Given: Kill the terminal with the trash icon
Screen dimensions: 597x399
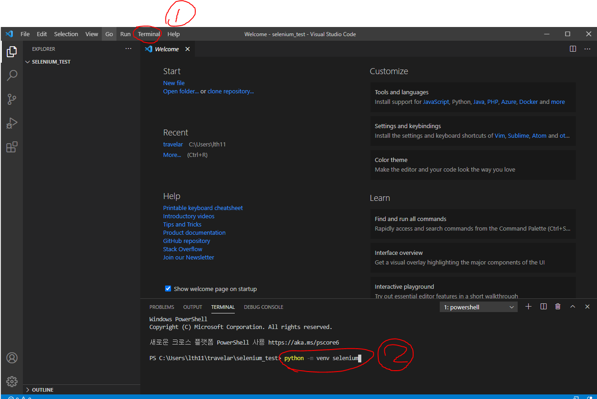Looking at the screenshot, I should [558, 307].
